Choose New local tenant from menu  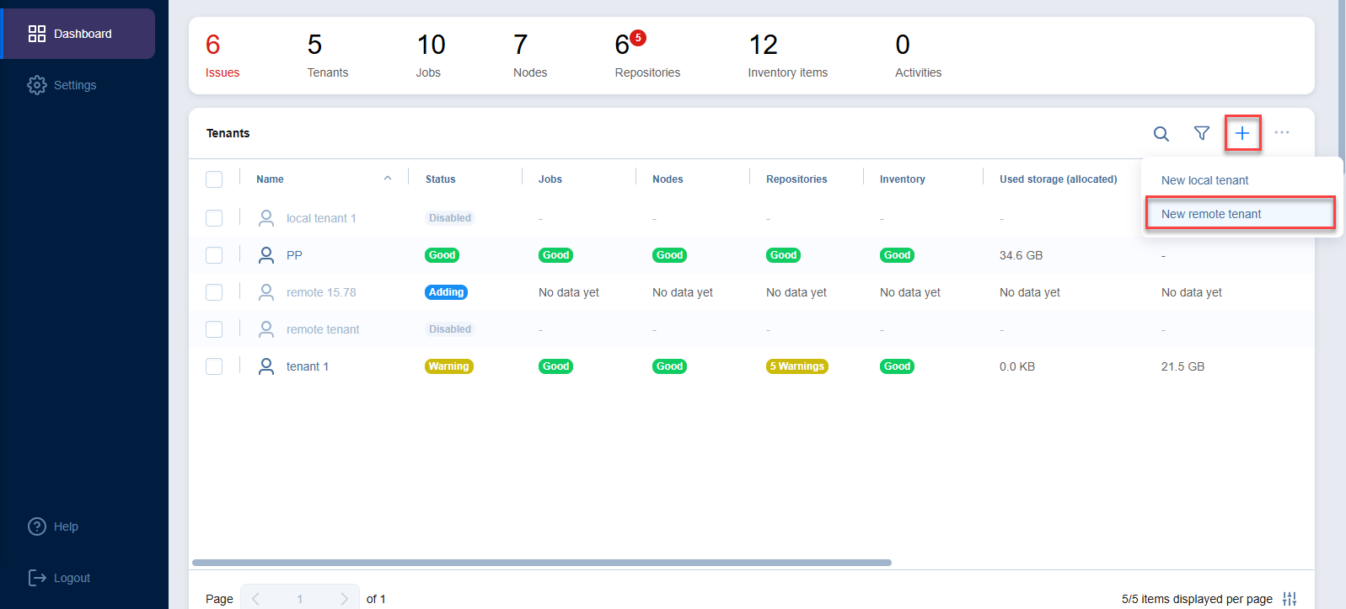point(1204,180)
